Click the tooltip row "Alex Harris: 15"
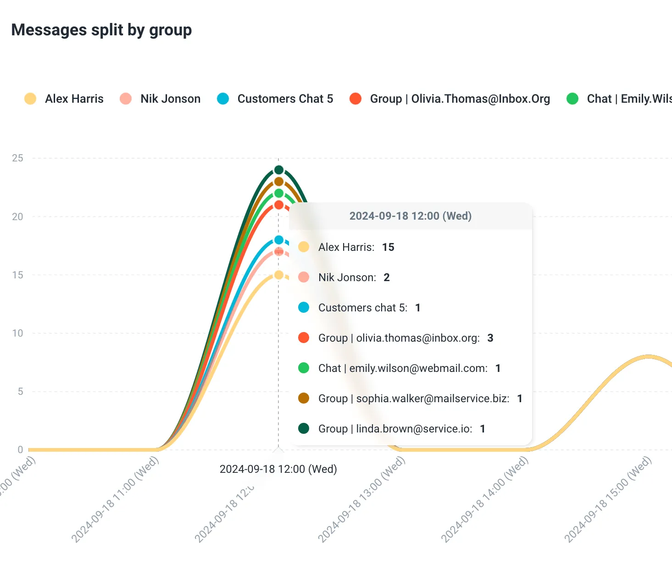 [x=346, y=247]
